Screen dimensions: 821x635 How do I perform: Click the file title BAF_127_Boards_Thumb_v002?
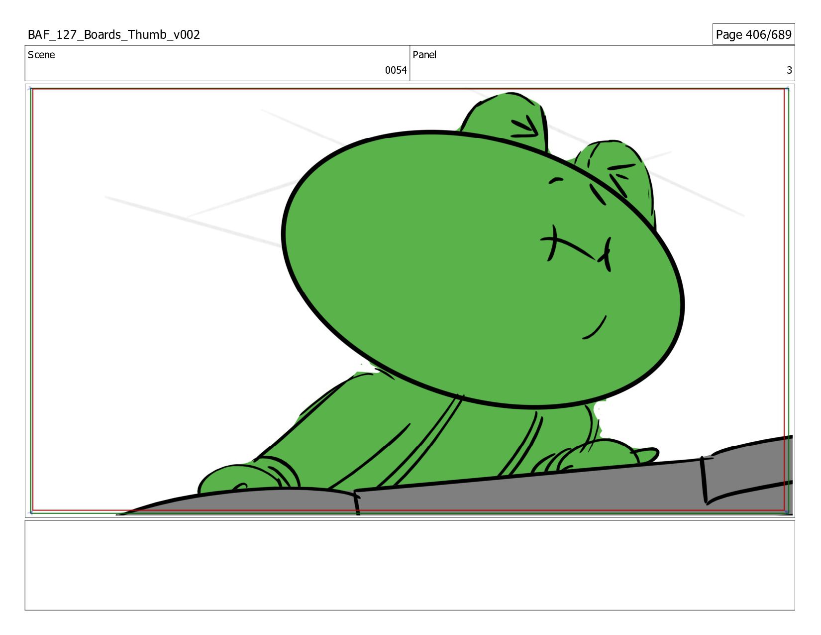[x=114, y=34]
